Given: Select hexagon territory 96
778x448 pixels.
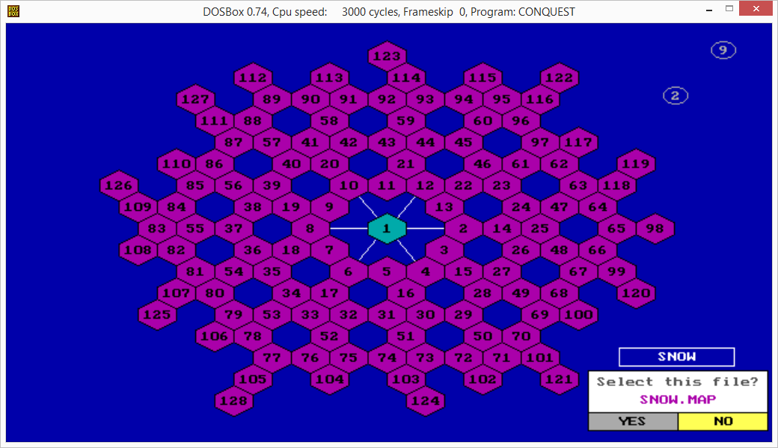Looking at the screenshot, I should click(x=521, y=120).
